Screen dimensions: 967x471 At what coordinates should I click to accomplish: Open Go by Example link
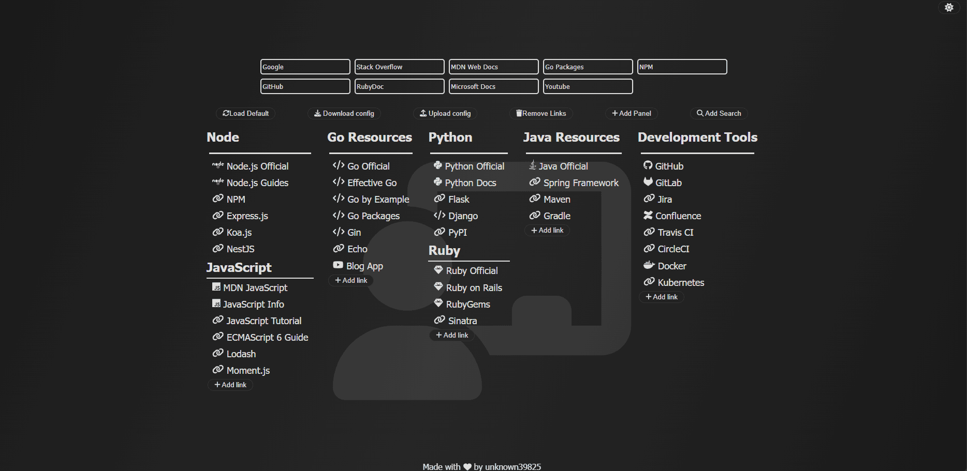tap(378, 200)
